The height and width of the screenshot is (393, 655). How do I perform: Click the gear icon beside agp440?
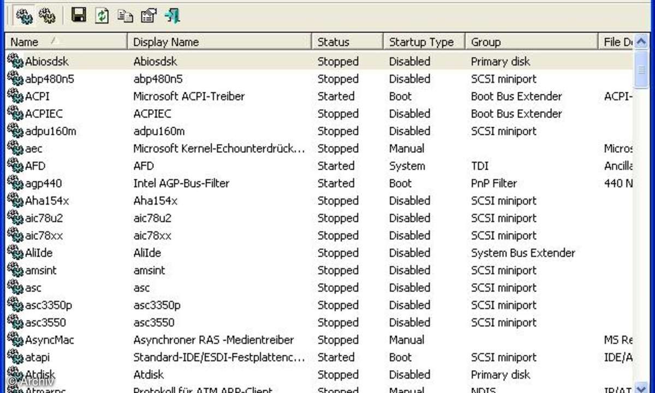[x=15, y=183]
